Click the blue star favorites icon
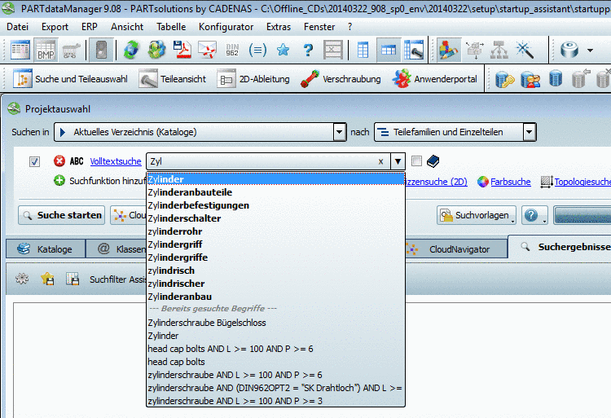This screenshot has width=611, height=418. 283,51
